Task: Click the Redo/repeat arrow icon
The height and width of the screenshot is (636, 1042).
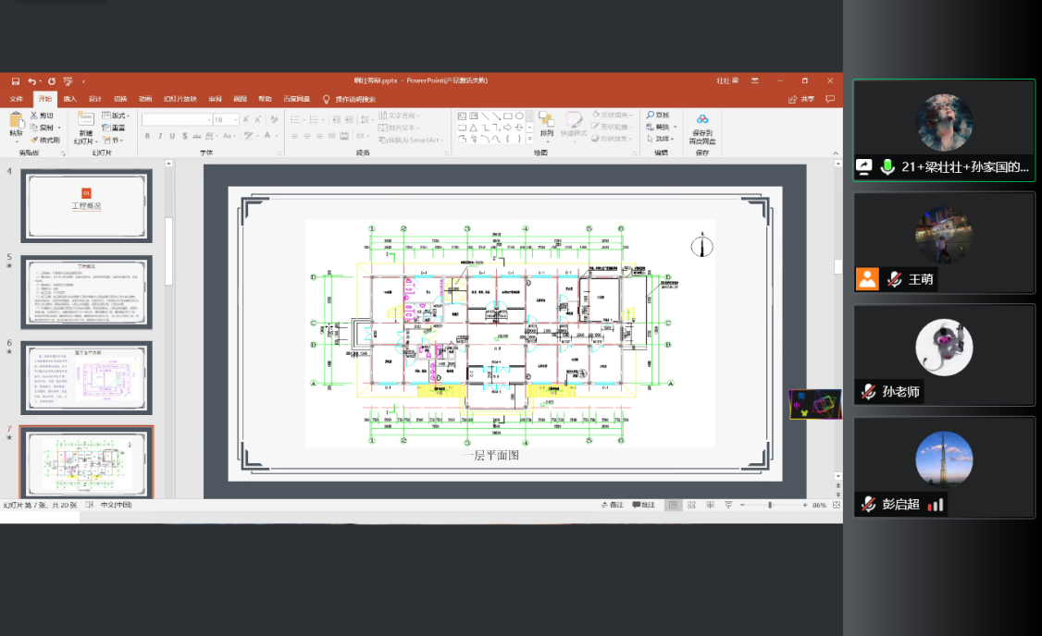Action: pos(51,81)
